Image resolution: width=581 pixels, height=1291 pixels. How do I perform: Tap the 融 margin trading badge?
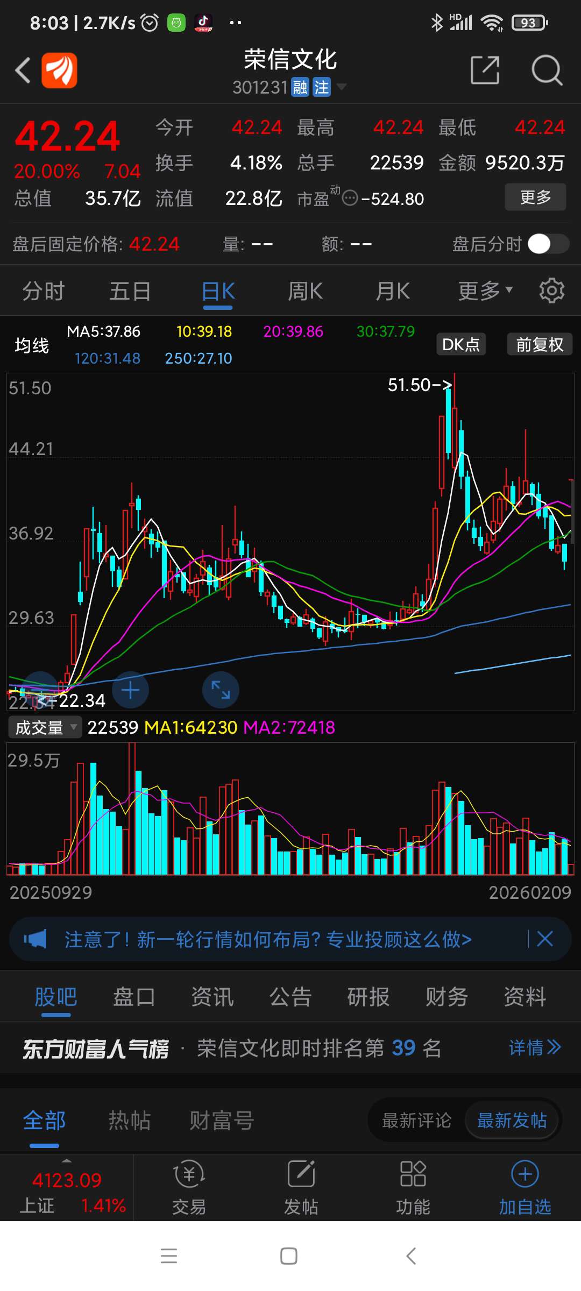(300, 87)
